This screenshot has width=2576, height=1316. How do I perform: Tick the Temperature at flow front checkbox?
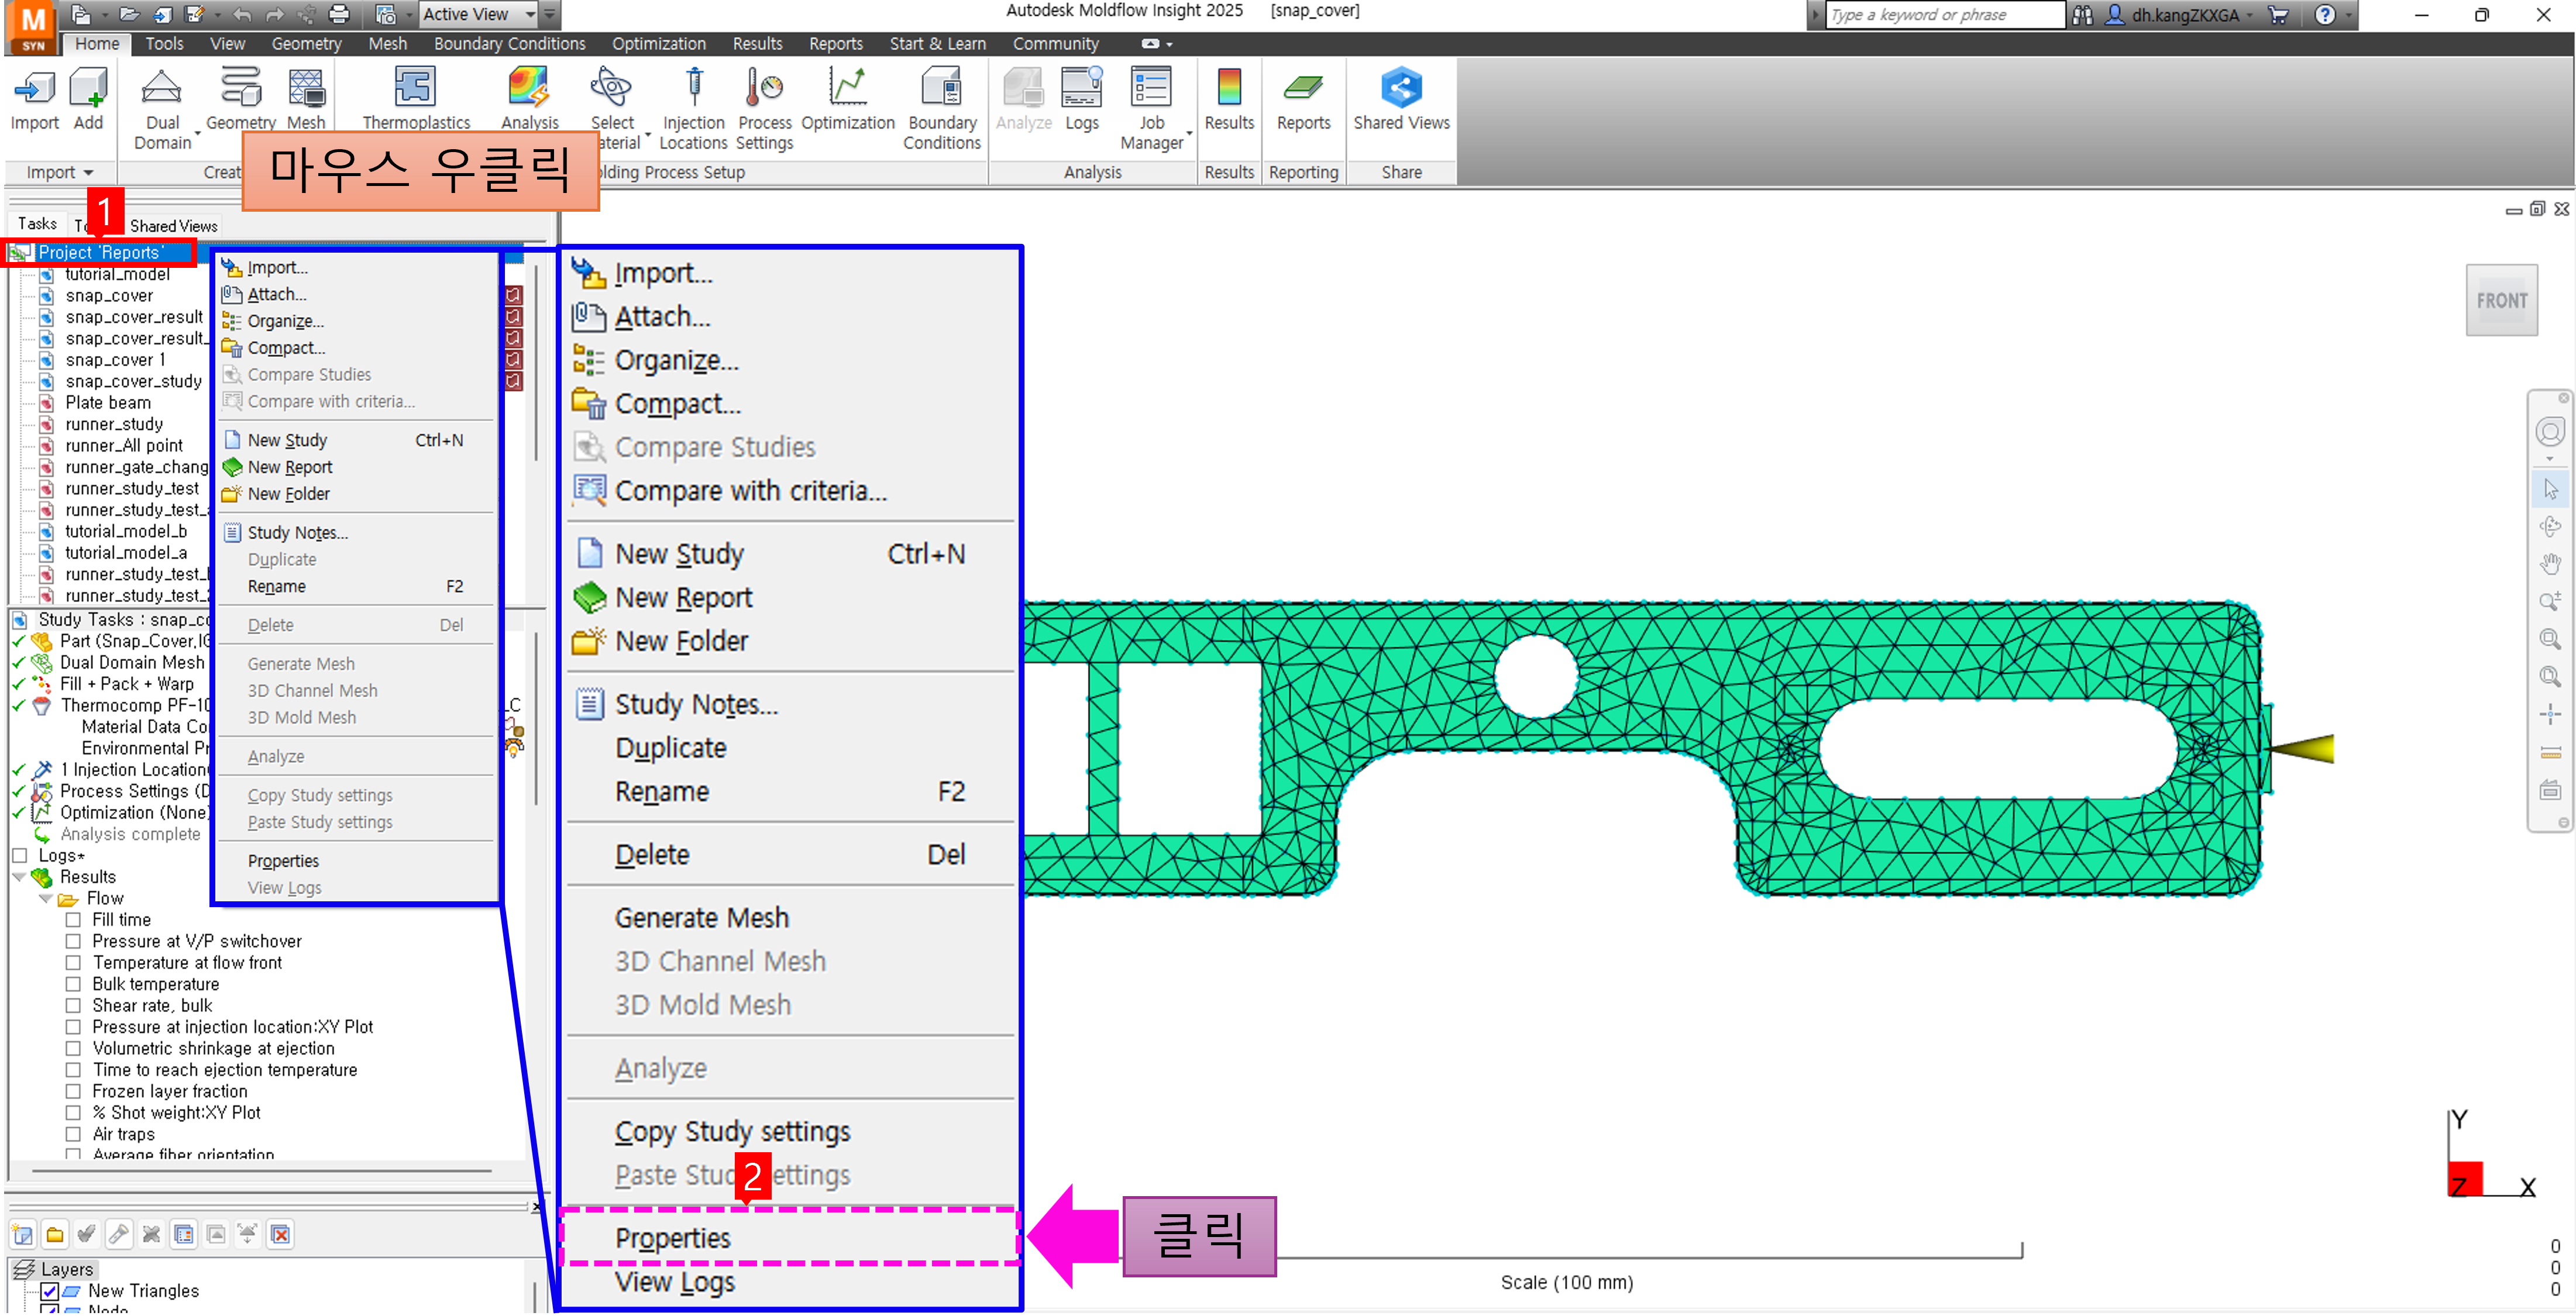73,963
